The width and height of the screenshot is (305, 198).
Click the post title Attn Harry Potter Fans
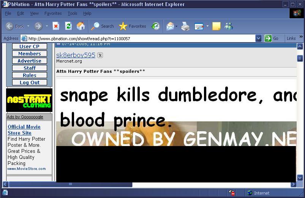tap(101, 71)
